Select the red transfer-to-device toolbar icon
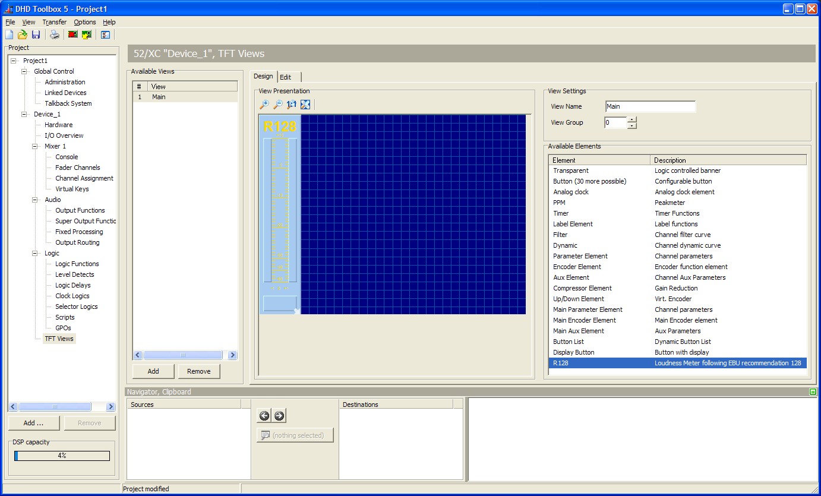This screenshot has height=496, width=821. pos(72,34)
